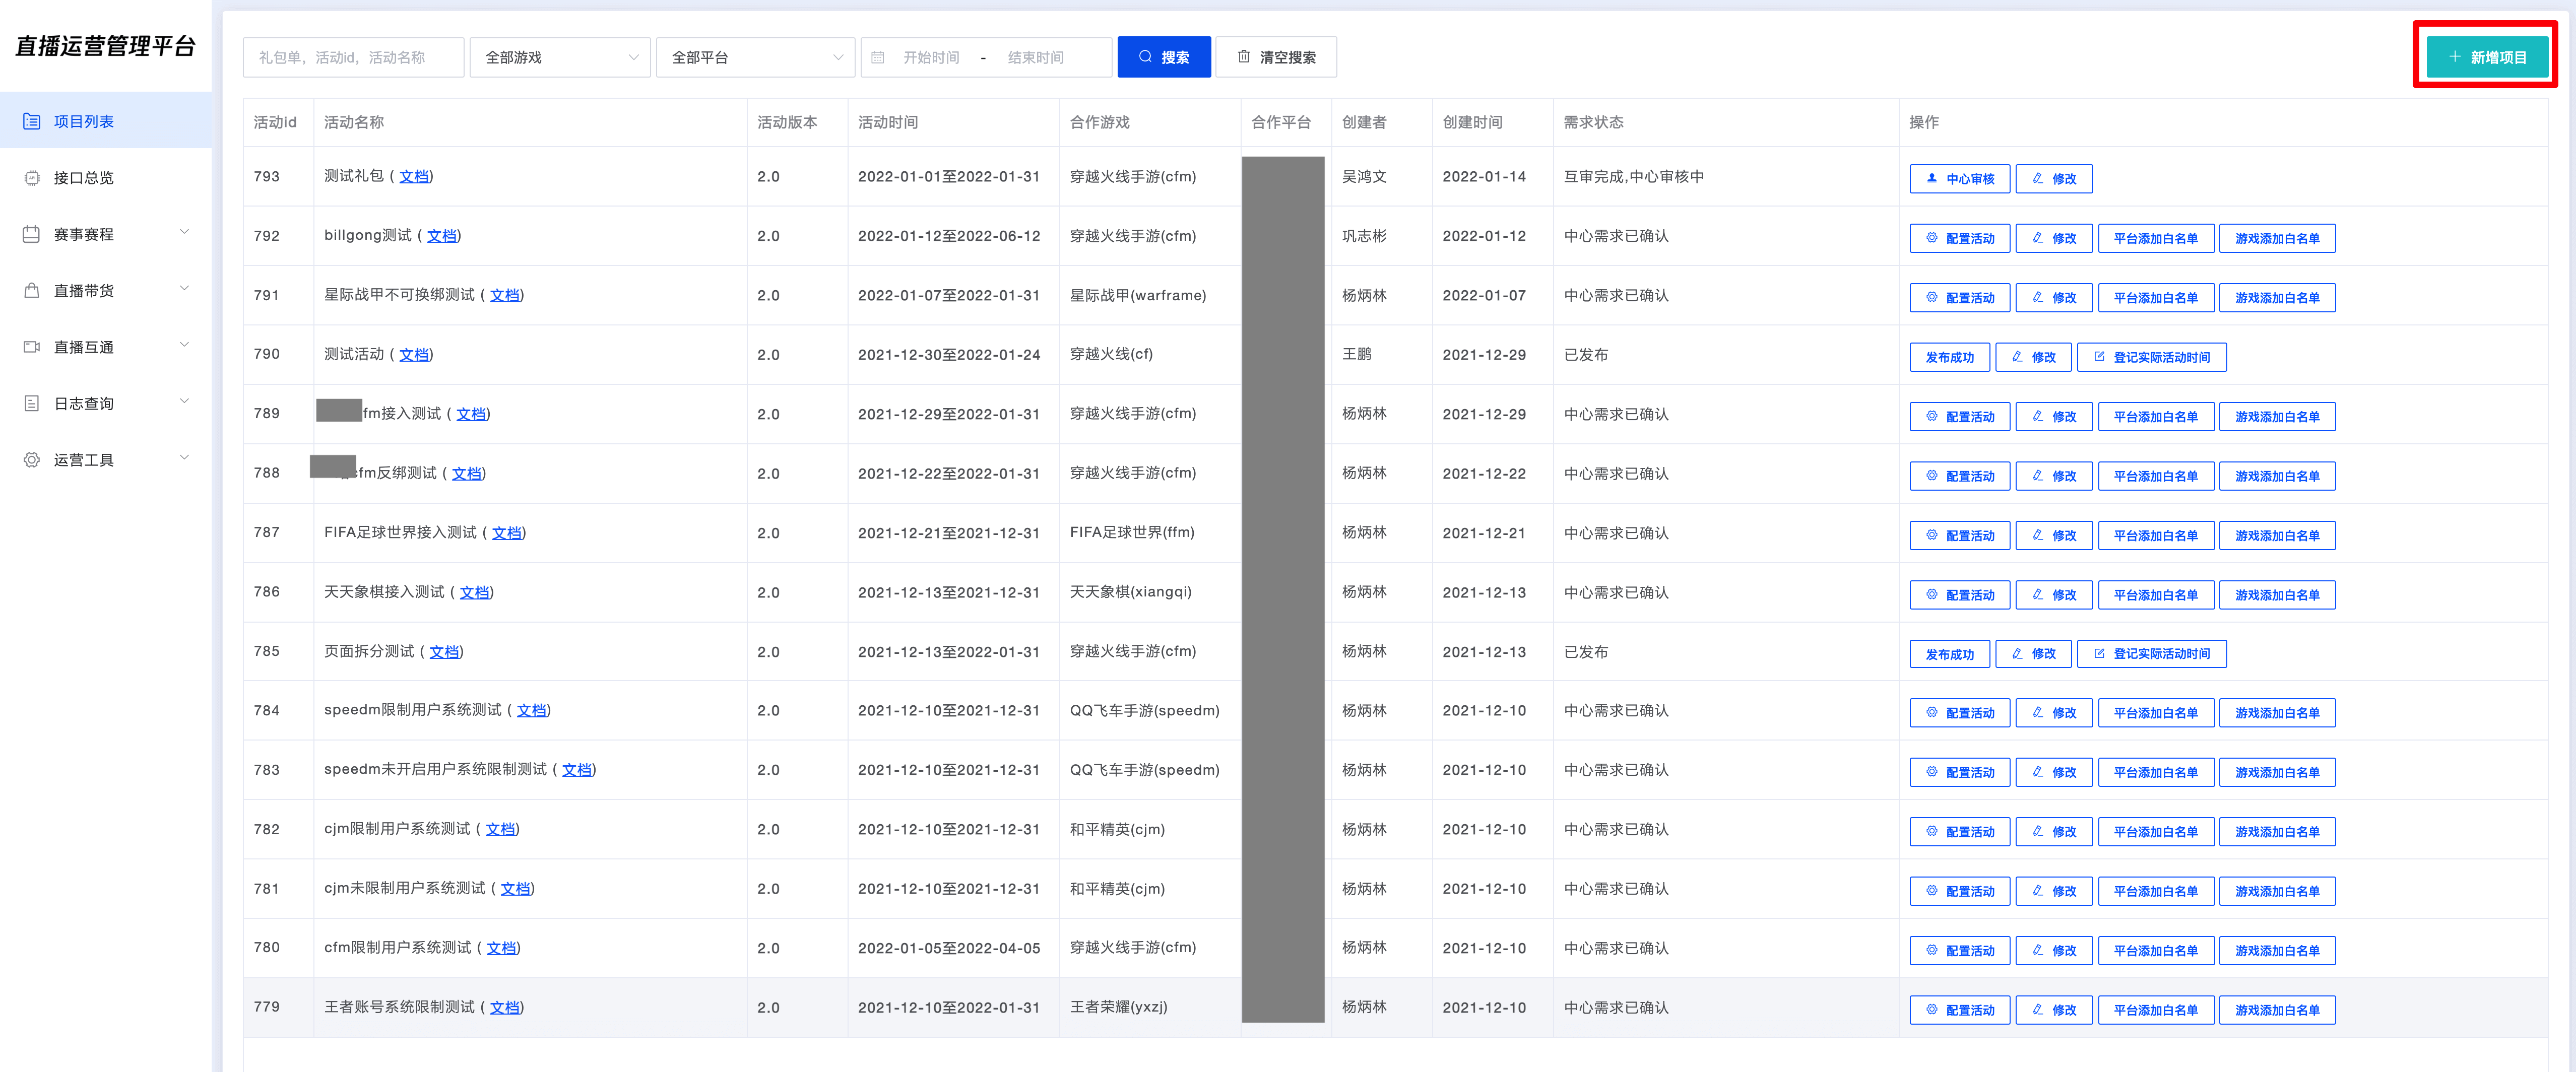Viewport: 2576px width, 1072px height.
Task: Click the edit icon on 登记实际活动时间 row 790
Action: coord(2100,357)
